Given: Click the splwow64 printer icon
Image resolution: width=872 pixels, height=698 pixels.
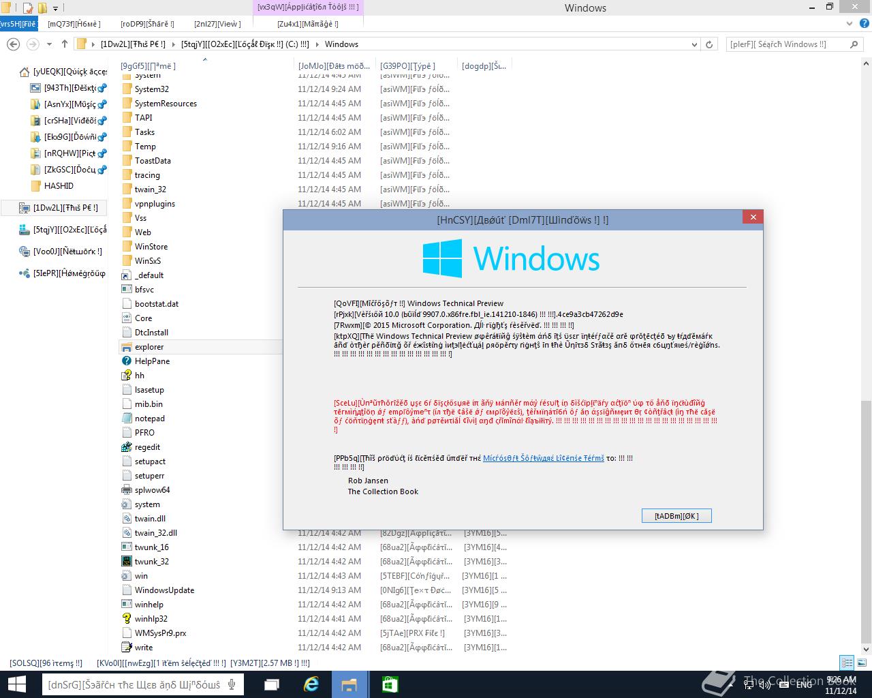Looking at the screenshot, I should [x=126, y=490].
